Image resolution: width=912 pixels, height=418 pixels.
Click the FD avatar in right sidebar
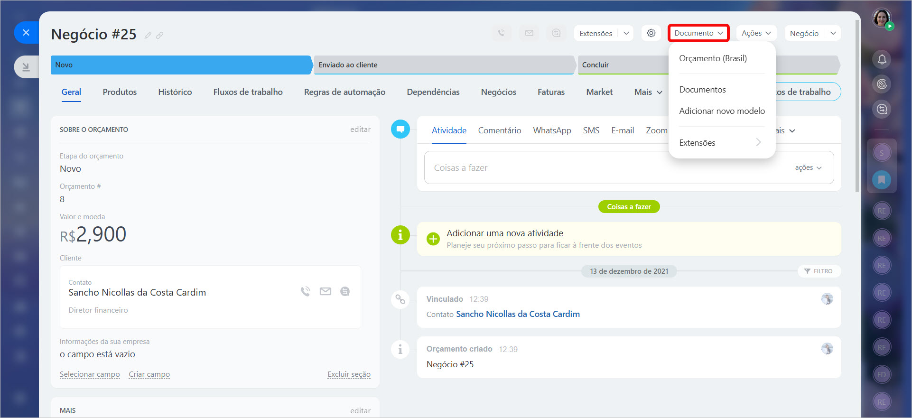click(882, 375)
